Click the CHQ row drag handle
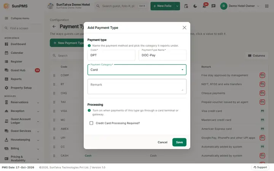Viewport: 274px width, 171px height. coord(54,93)
